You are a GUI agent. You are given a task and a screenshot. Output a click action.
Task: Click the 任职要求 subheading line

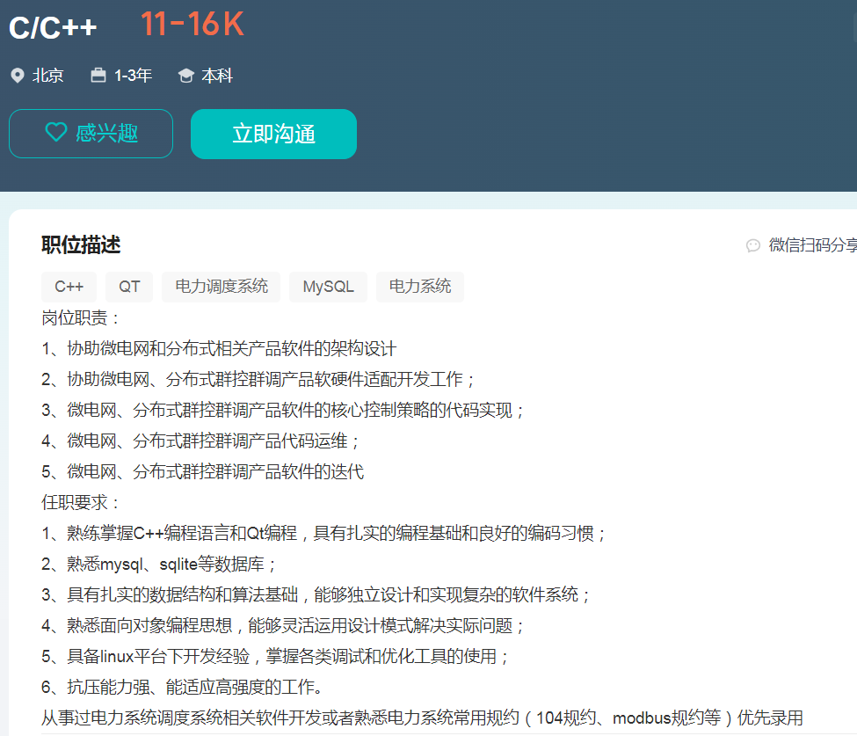(x=81, y=502)
